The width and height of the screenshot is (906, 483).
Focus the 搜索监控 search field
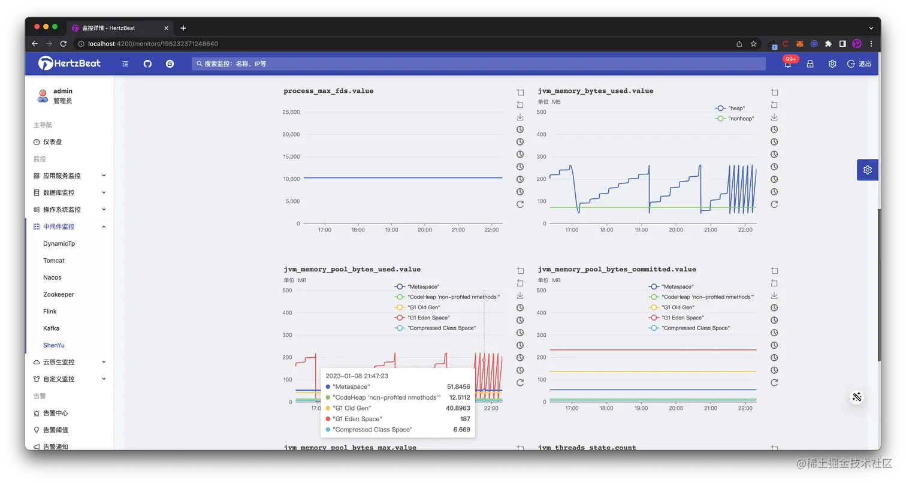[479, 64]
